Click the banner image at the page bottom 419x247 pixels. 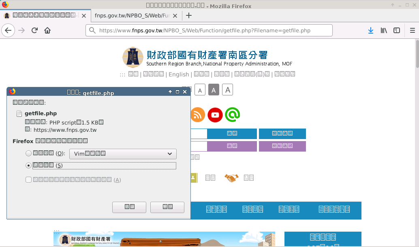165,239
